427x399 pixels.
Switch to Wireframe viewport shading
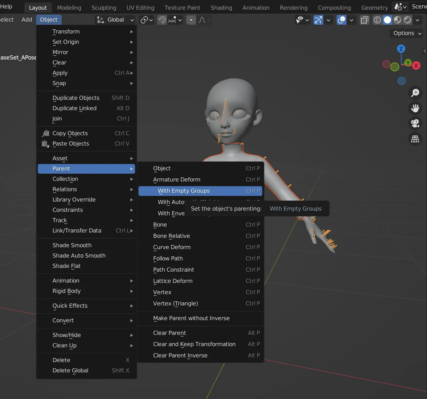377,20
